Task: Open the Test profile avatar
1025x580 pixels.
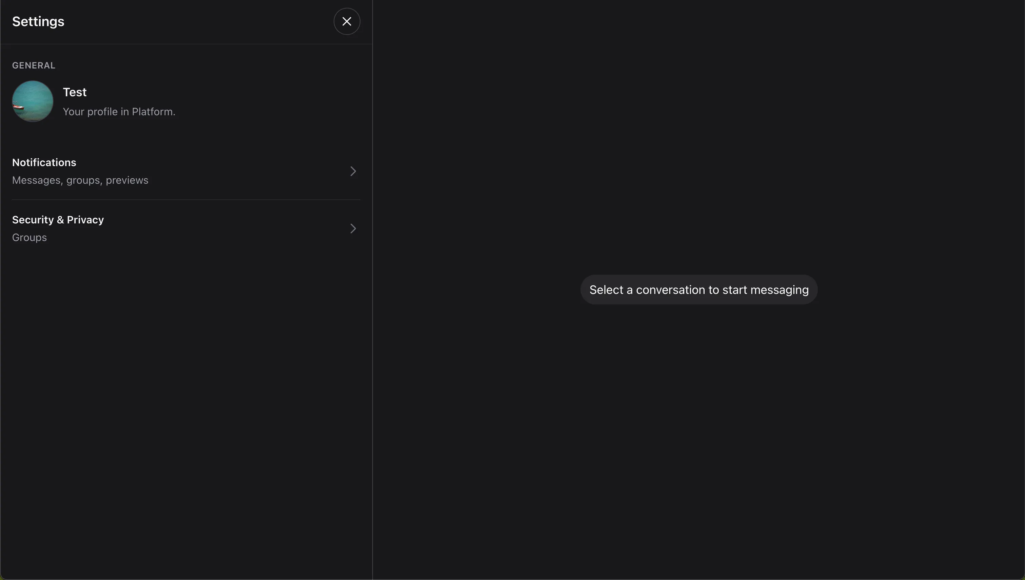Action: 33,101
